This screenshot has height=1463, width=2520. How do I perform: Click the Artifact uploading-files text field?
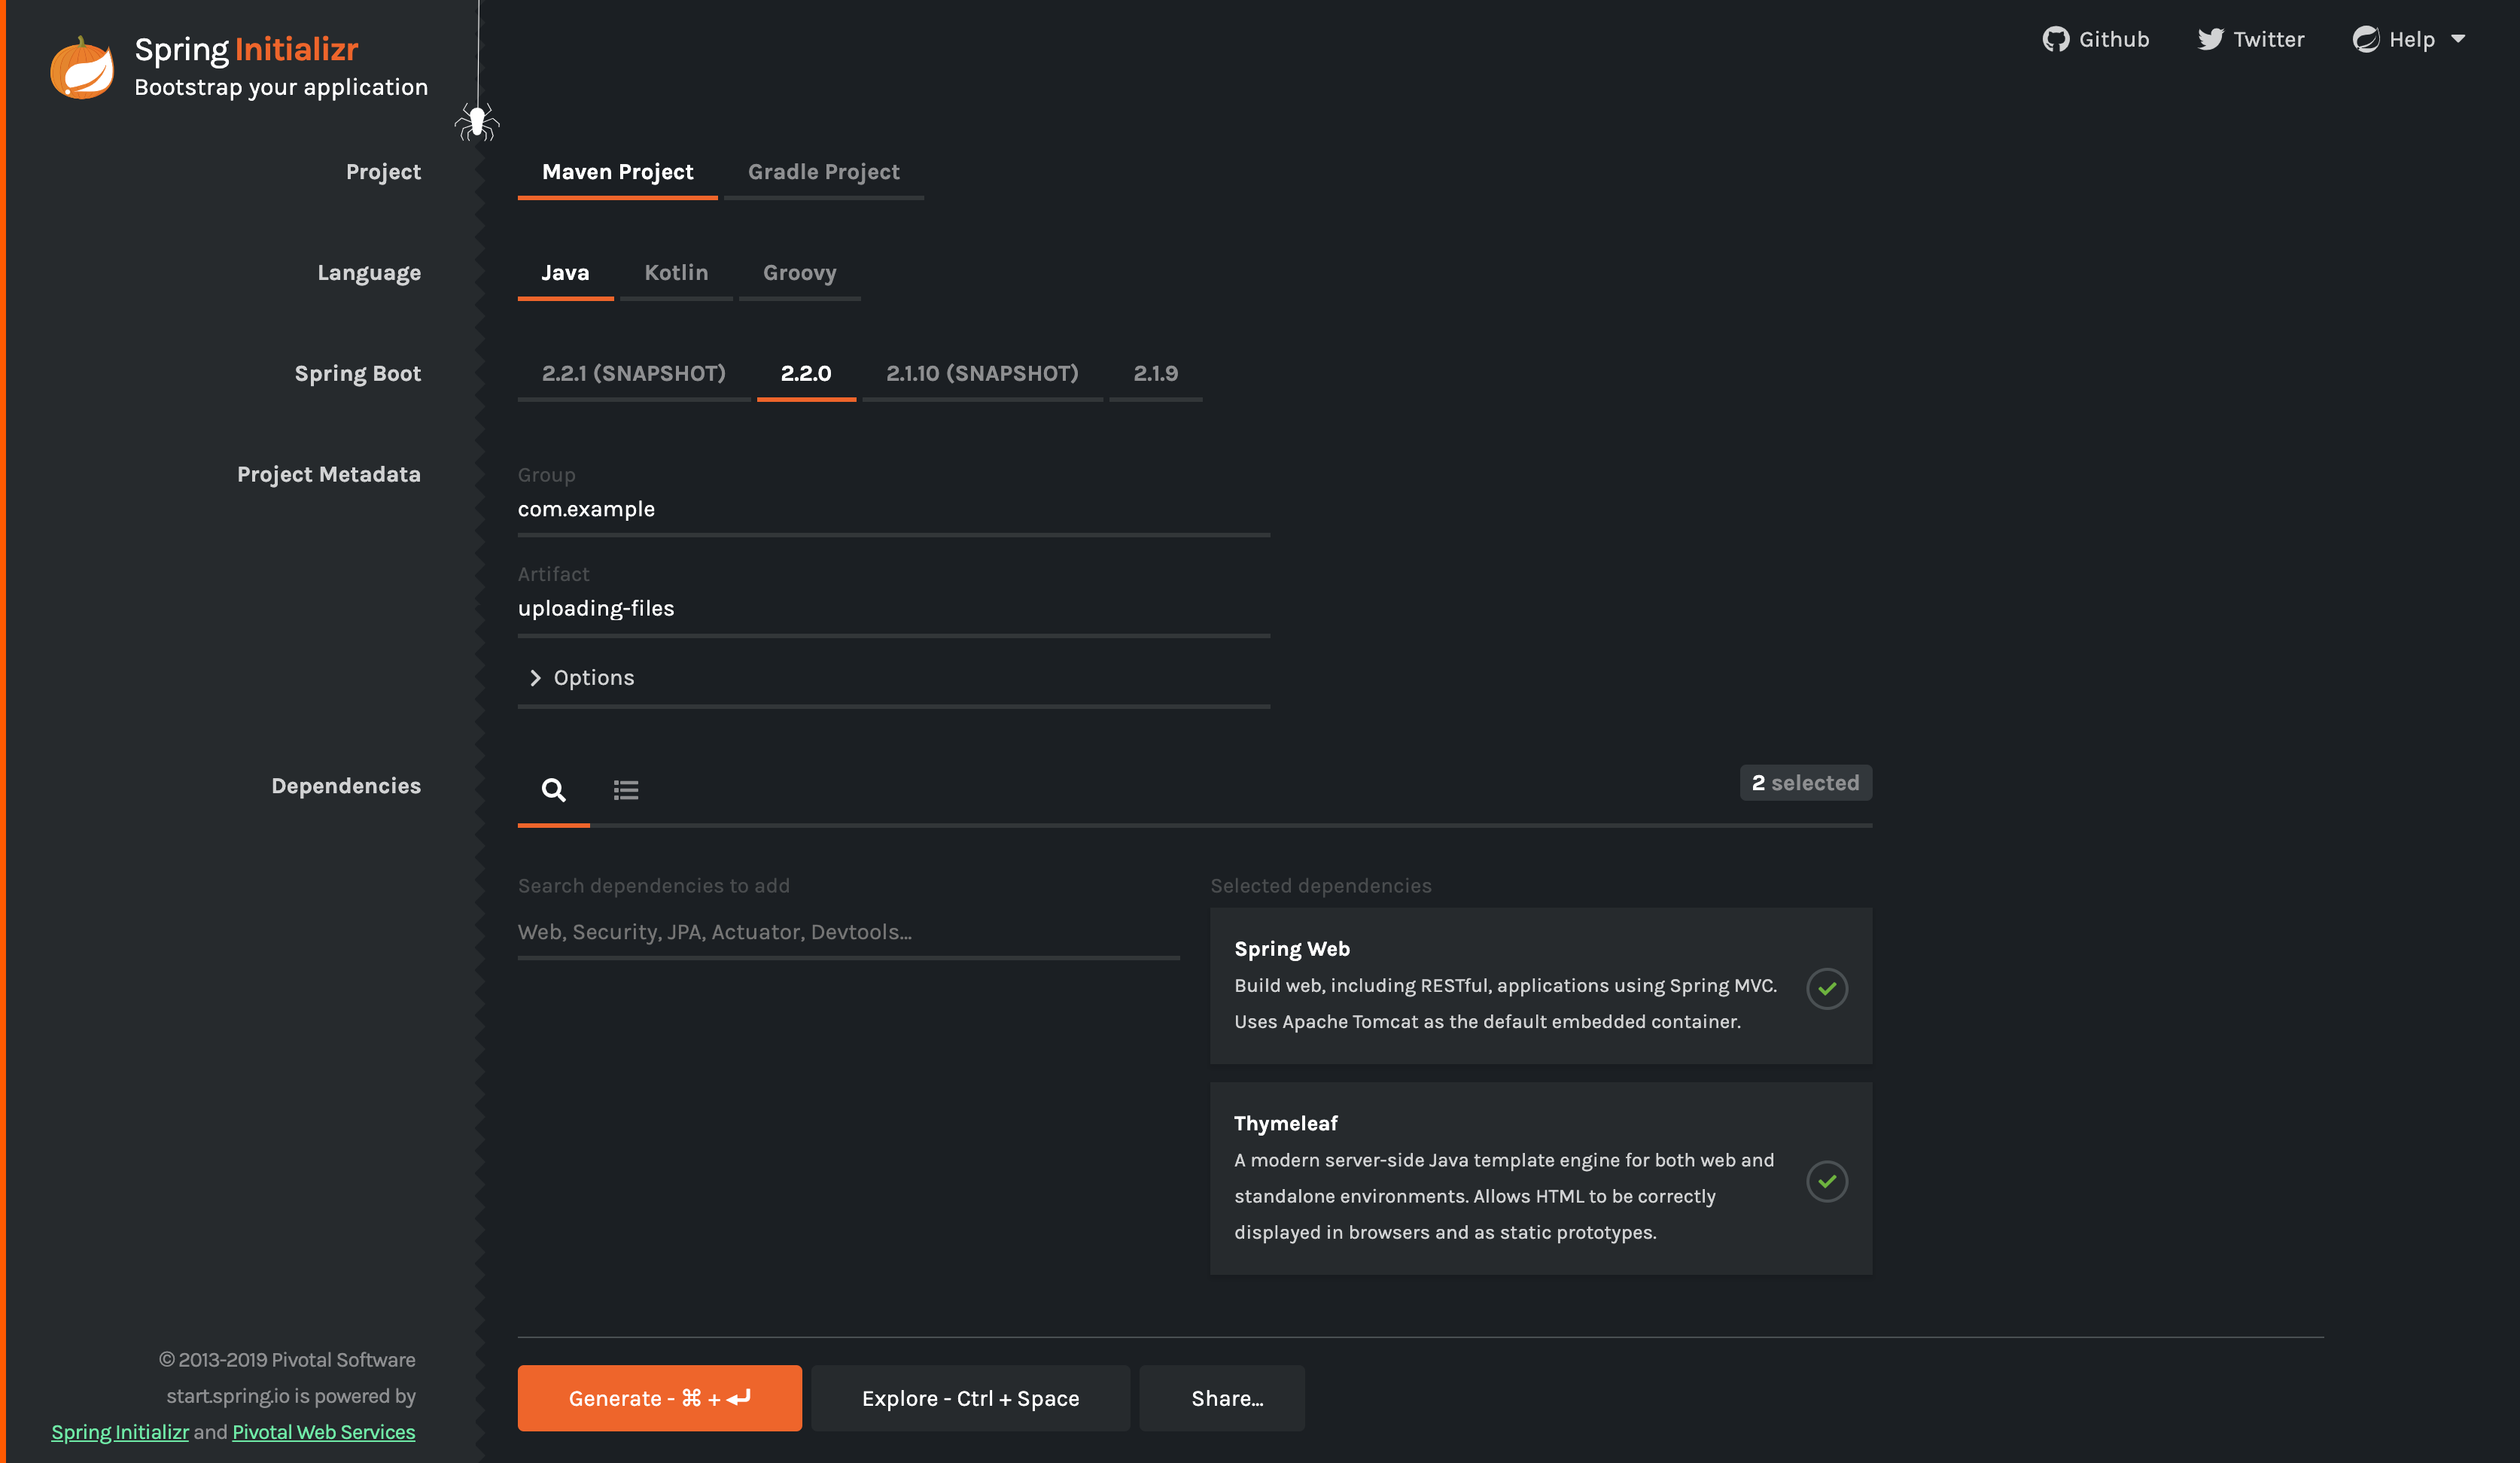click(893, 608)
